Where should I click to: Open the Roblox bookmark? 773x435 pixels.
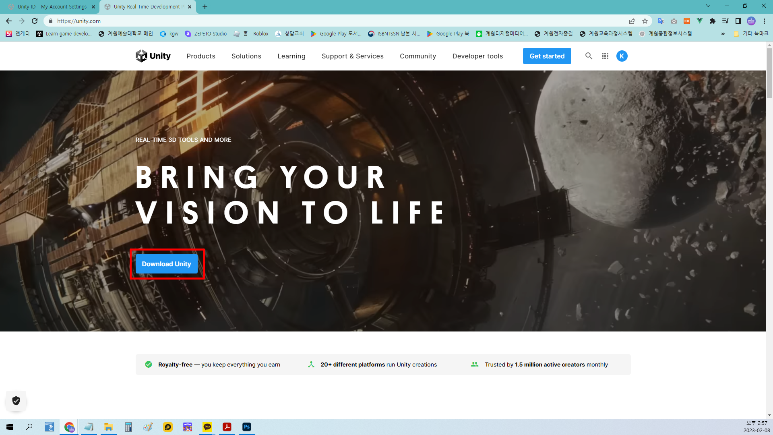point(251,34)
